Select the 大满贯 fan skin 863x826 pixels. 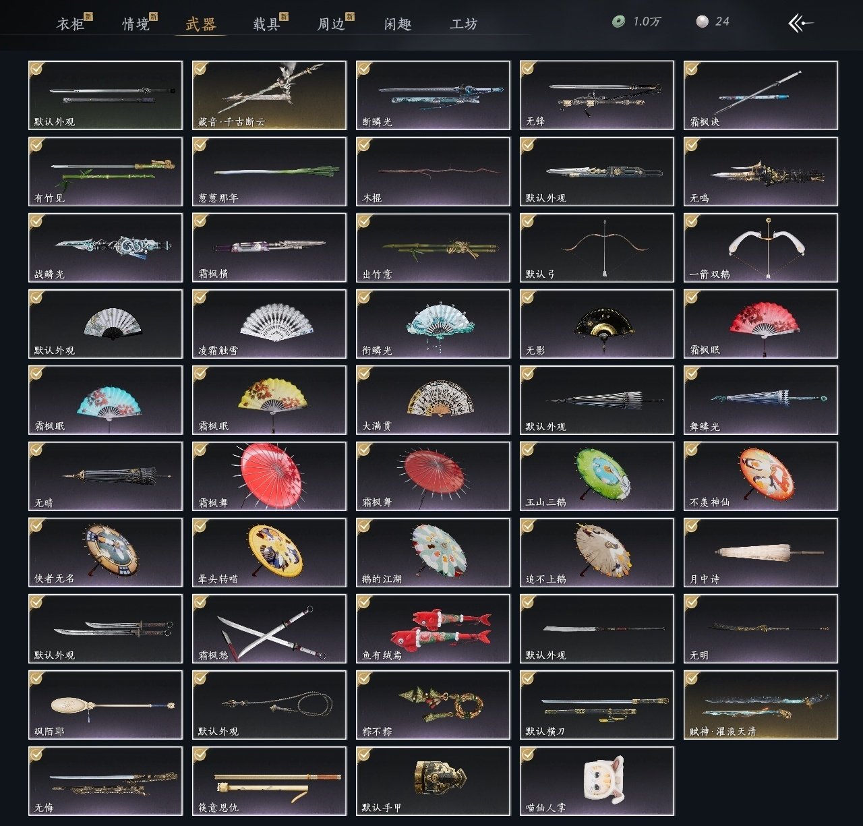[x=433, y=400]
